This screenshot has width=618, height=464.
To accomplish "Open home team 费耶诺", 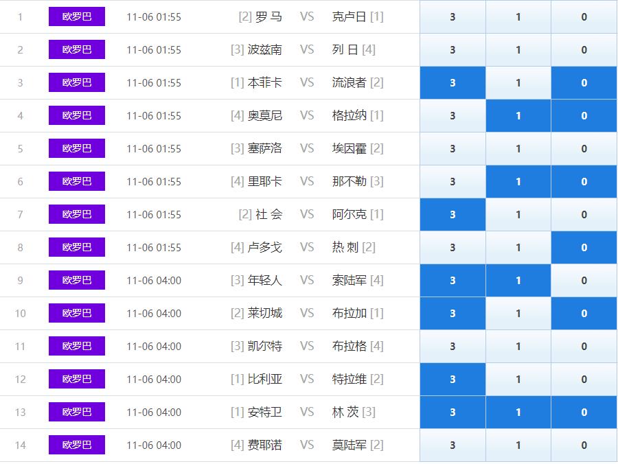I will click(x=265, y=445).
